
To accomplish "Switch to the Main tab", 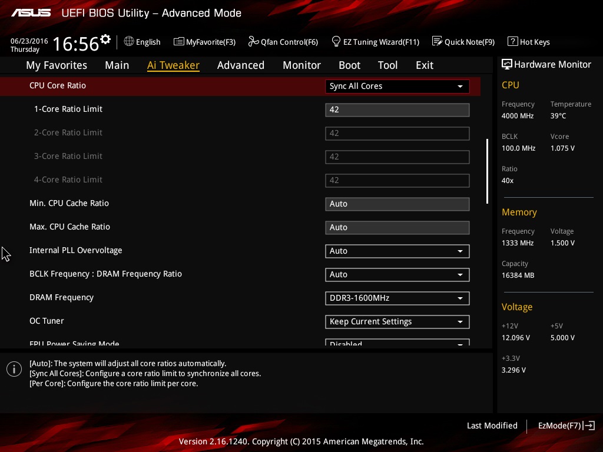I will 117,65.
